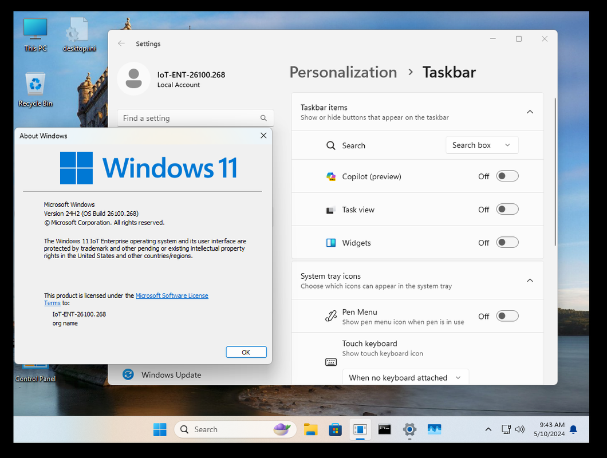Image resolution: width=607 pixels, height=458 pixels.
Task: Open Control Panel desktop shortcut label
Action: pyautogui.click(x=36, y=378)
